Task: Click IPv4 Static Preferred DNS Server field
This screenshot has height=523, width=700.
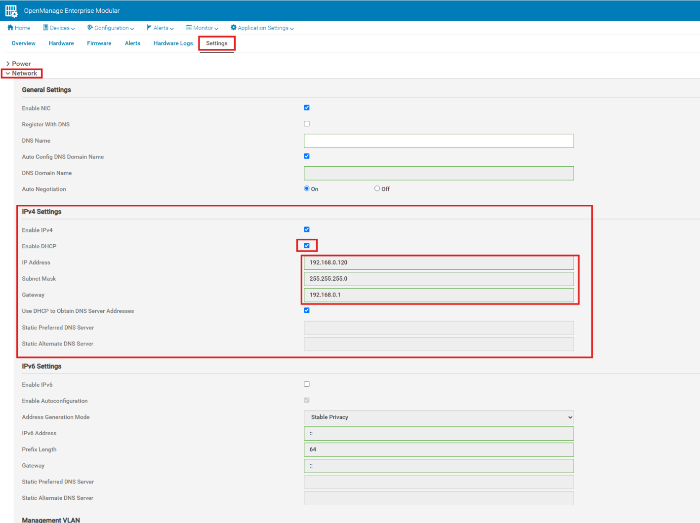Action: coord(439,328)
